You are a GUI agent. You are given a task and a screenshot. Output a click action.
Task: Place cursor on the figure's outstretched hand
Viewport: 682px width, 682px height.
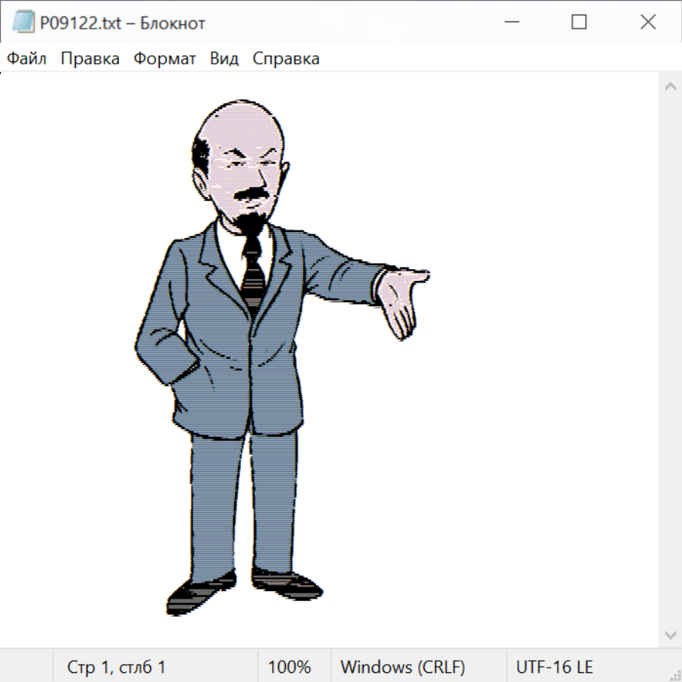[402, 301]
